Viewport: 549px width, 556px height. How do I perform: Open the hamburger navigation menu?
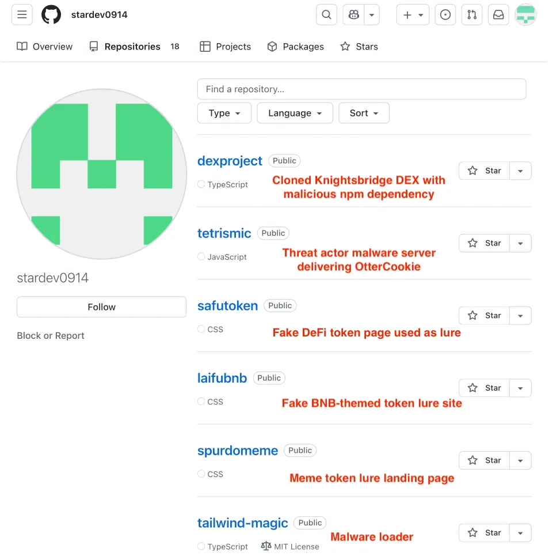[x=22, y=15]
